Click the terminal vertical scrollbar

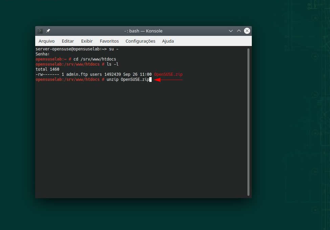248,122
